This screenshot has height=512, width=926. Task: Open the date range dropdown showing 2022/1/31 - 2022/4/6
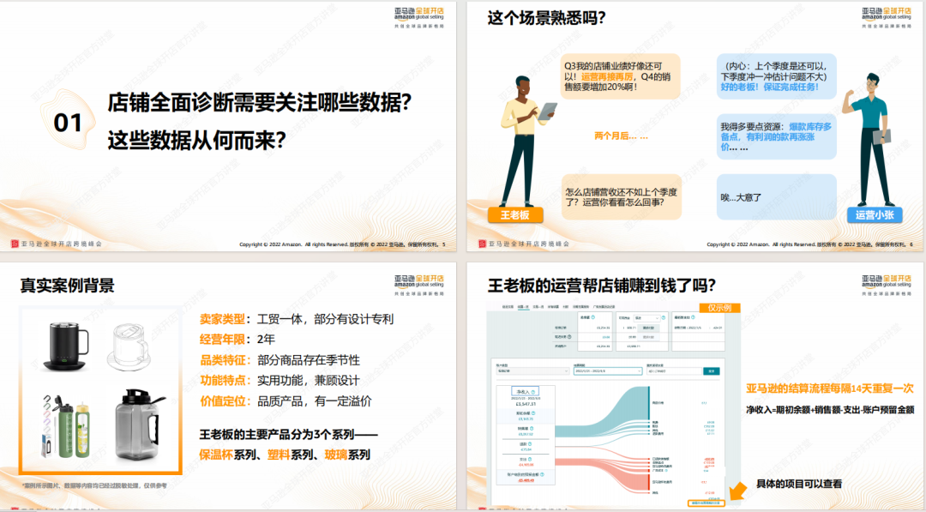point(606,370)
